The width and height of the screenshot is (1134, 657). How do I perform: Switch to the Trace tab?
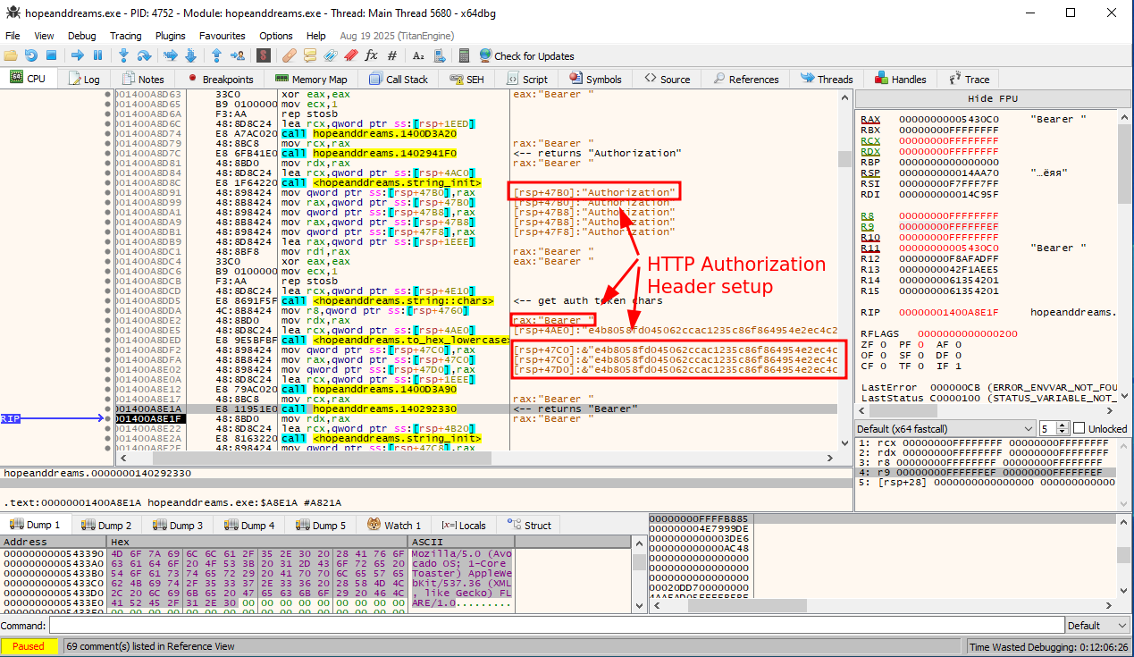pos(969,79)
